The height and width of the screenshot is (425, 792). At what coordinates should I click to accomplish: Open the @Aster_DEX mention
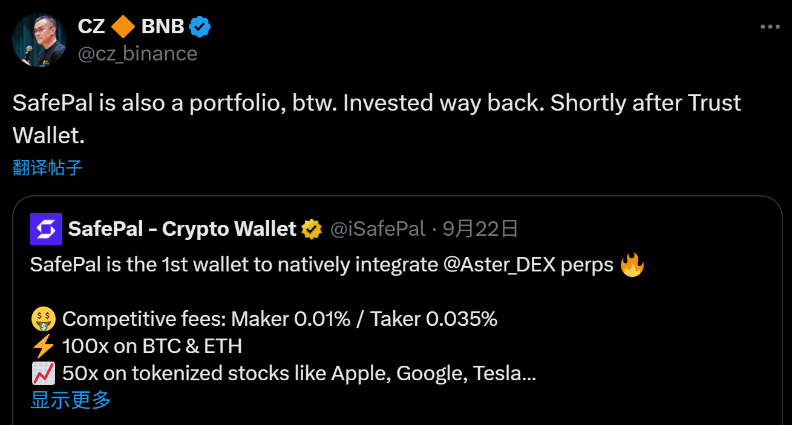[x=499, y=265]
